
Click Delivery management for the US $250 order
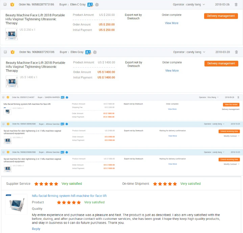221,16
